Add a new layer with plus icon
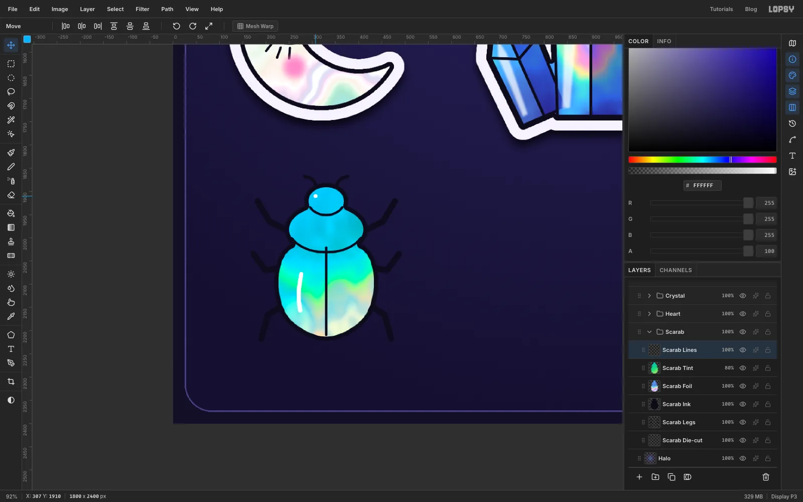The image size is (803, 502). pos(639,477)
